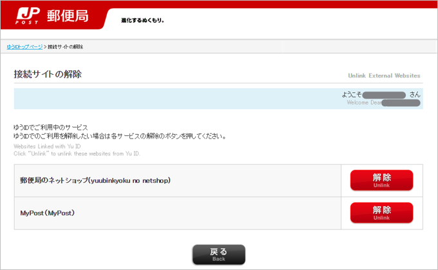Click the Japanese instruction about pressing 解除
The width and height of the screenshot is (438, 270).
(119, 136)
